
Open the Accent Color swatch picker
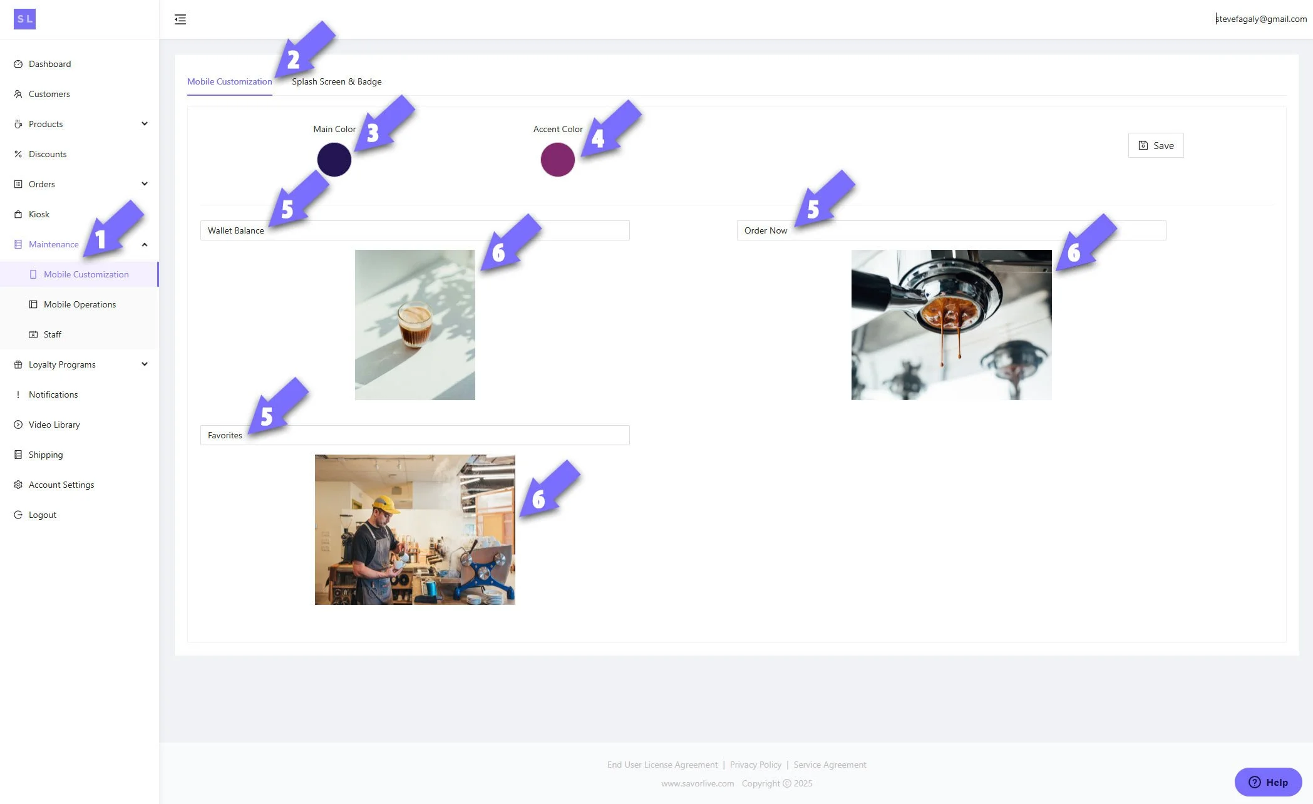click(x=558, y=160)
